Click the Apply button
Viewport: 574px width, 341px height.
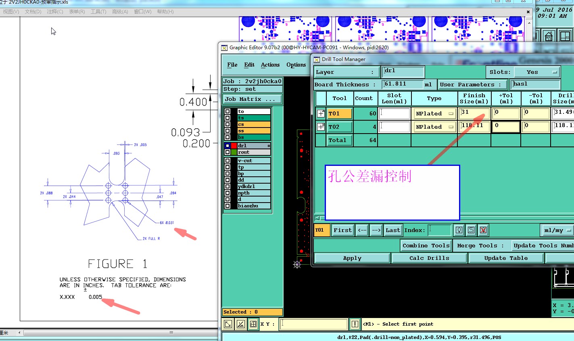point(352,258)
